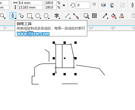Viewport: 135px width, 110px height.
Task: Open the Pen tool flyout arrow
Action: 15,18
